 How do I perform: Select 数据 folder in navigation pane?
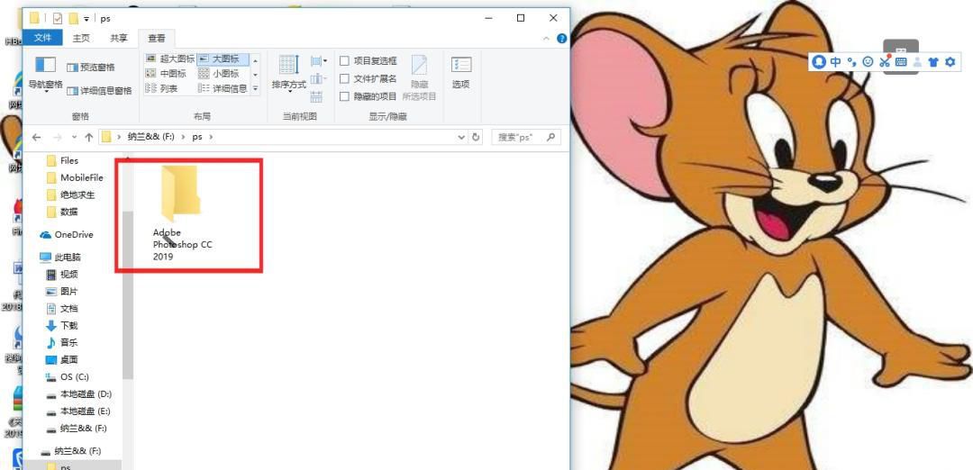pyautogui.click(x=63, y=212)
